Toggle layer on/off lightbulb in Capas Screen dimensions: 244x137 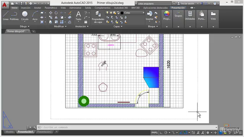click(107, 13)
